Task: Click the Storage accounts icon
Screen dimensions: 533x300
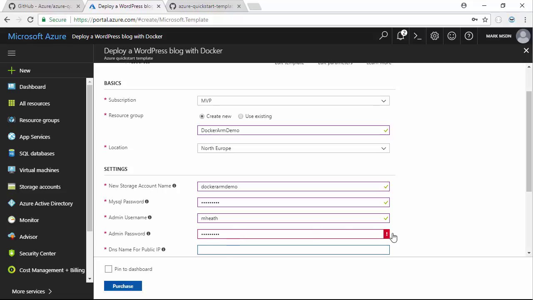Action: pyautogui.click(x=12, y=187)
